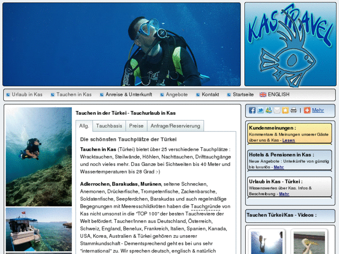Click the arrow bullet beside Kontakt
Screen dimensions: 339x254
198,95
